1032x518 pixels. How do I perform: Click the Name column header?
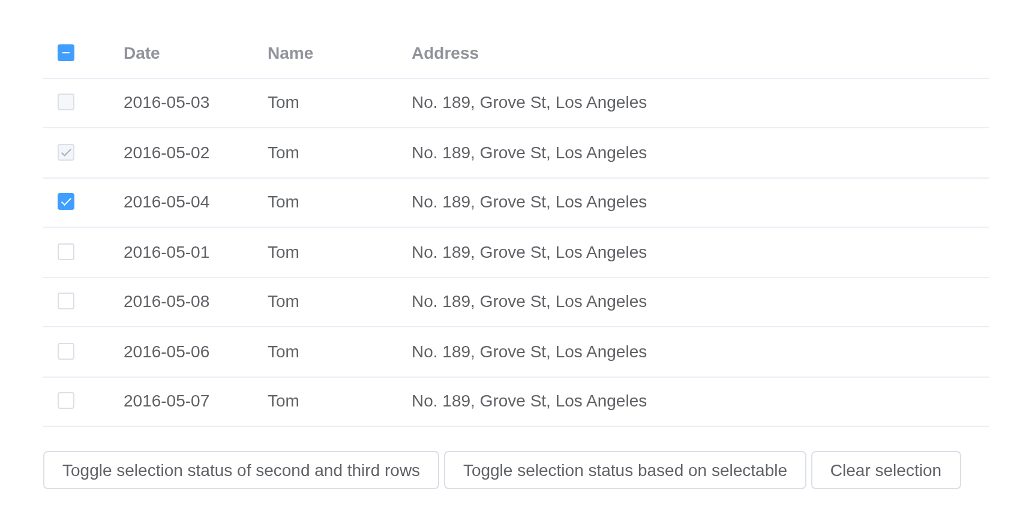tap(290, 53)
